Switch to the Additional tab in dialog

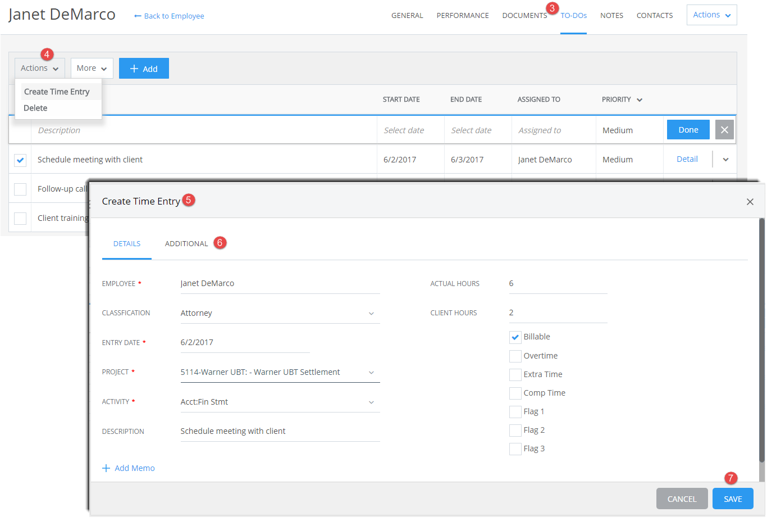(x=186, y=244)
